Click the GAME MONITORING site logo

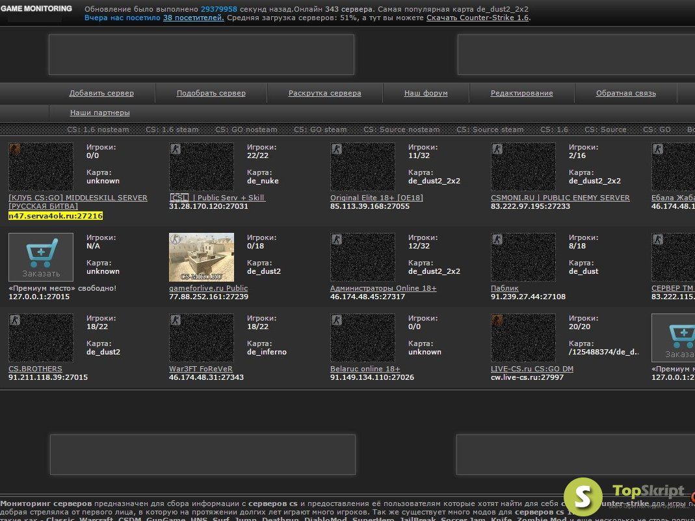pyautogui.click(x=36, y=8)
